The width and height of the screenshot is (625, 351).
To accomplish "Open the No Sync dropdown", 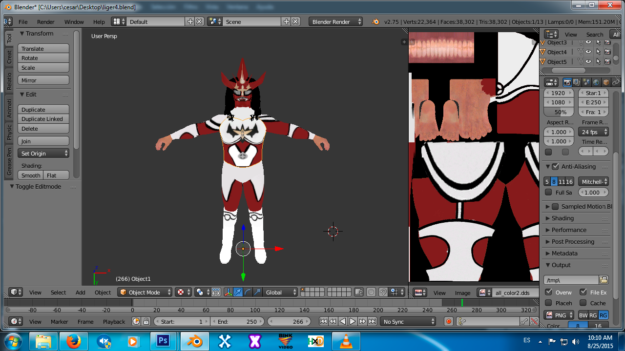I will pos(408,321).
